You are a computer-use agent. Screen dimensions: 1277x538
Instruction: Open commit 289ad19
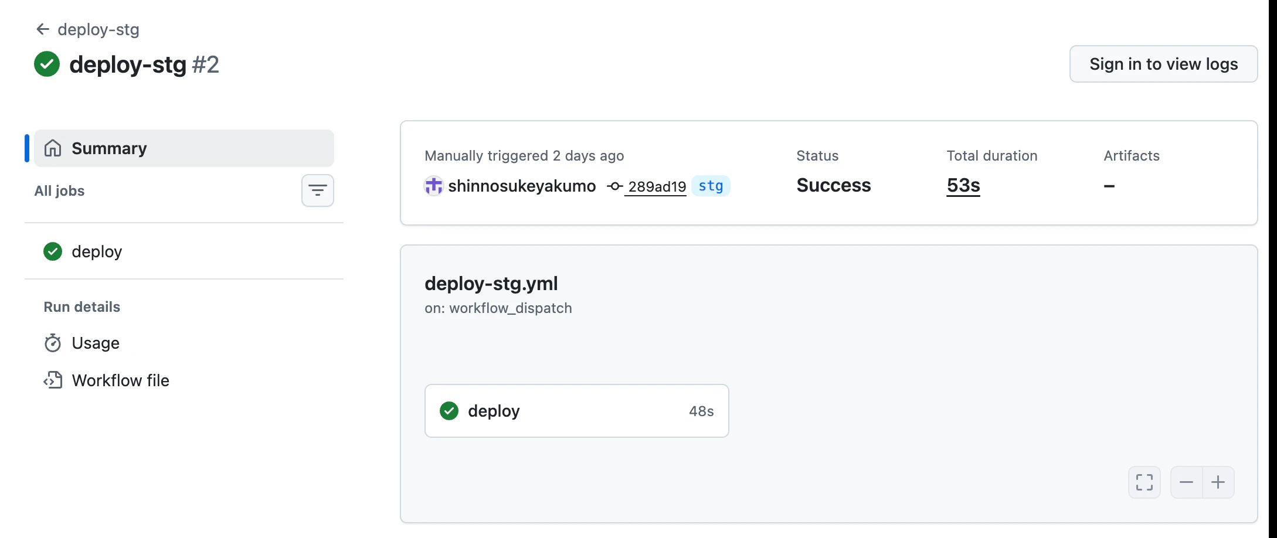click(657, 186)
